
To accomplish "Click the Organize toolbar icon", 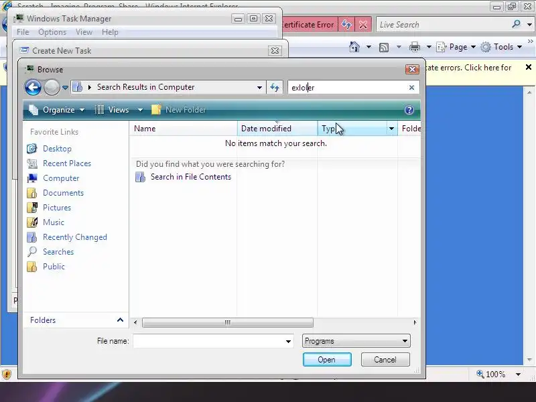I will [x=33, y=110].
